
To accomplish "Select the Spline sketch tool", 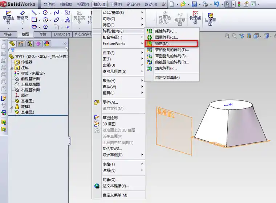I will (56, 13).
